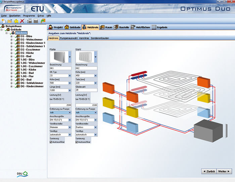Click the Leistung field showing 2100
This screenshot has width=235, height=182.
86,105
